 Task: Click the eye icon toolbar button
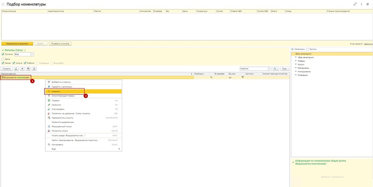[x=22, y=68]
